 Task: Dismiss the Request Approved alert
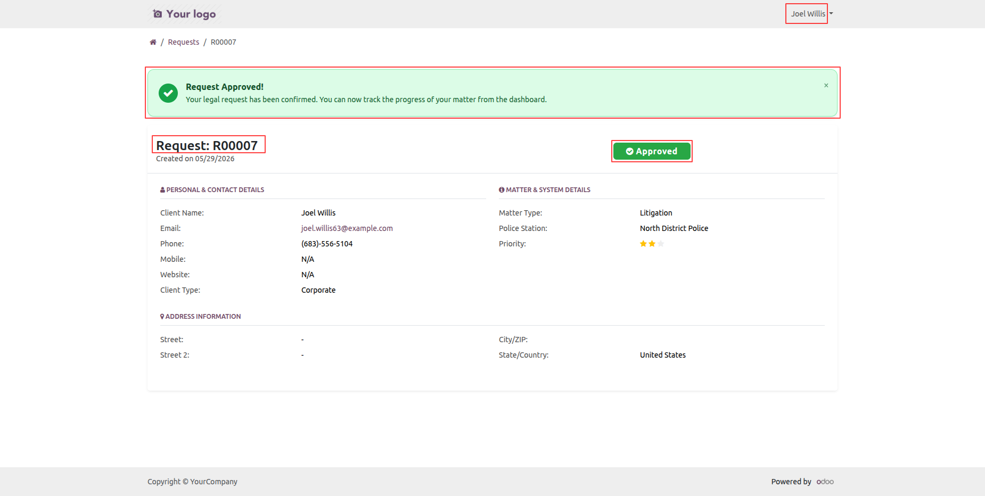826,86
